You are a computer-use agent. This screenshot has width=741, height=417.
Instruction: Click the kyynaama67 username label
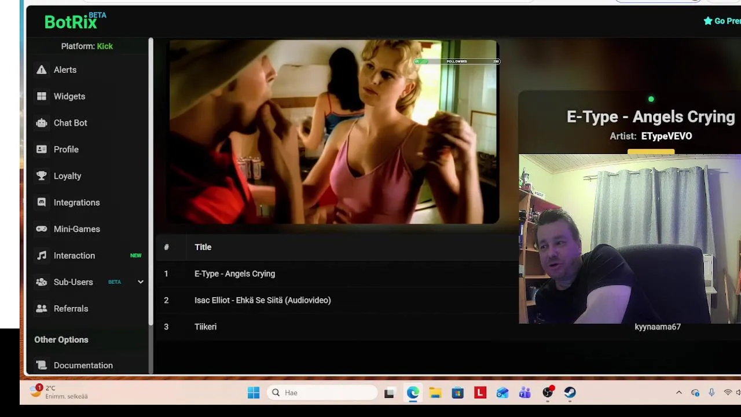pyautogui.click(x=658, y=327)
